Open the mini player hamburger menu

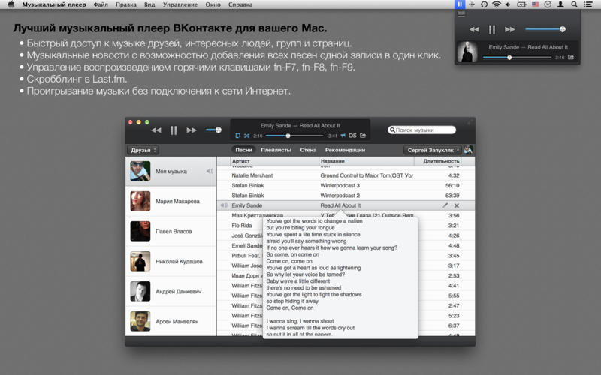pos(461,14)
